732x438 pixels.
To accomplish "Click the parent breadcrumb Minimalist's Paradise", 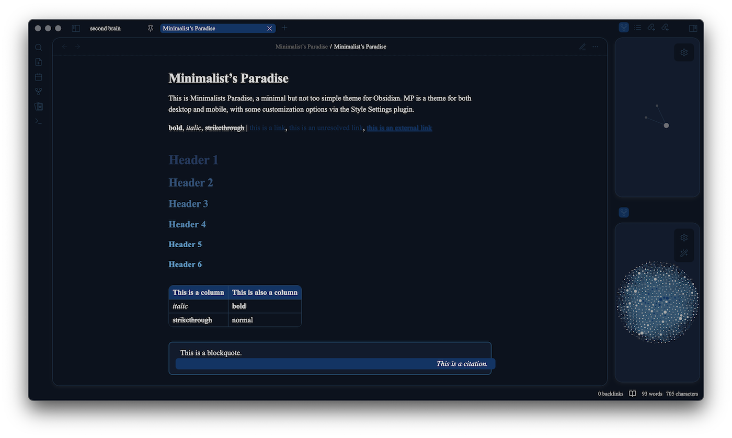I will coord(302,47).
